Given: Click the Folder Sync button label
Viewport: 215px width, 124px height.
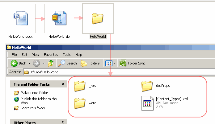Looking at the screenshot, I should click(137, 63).
